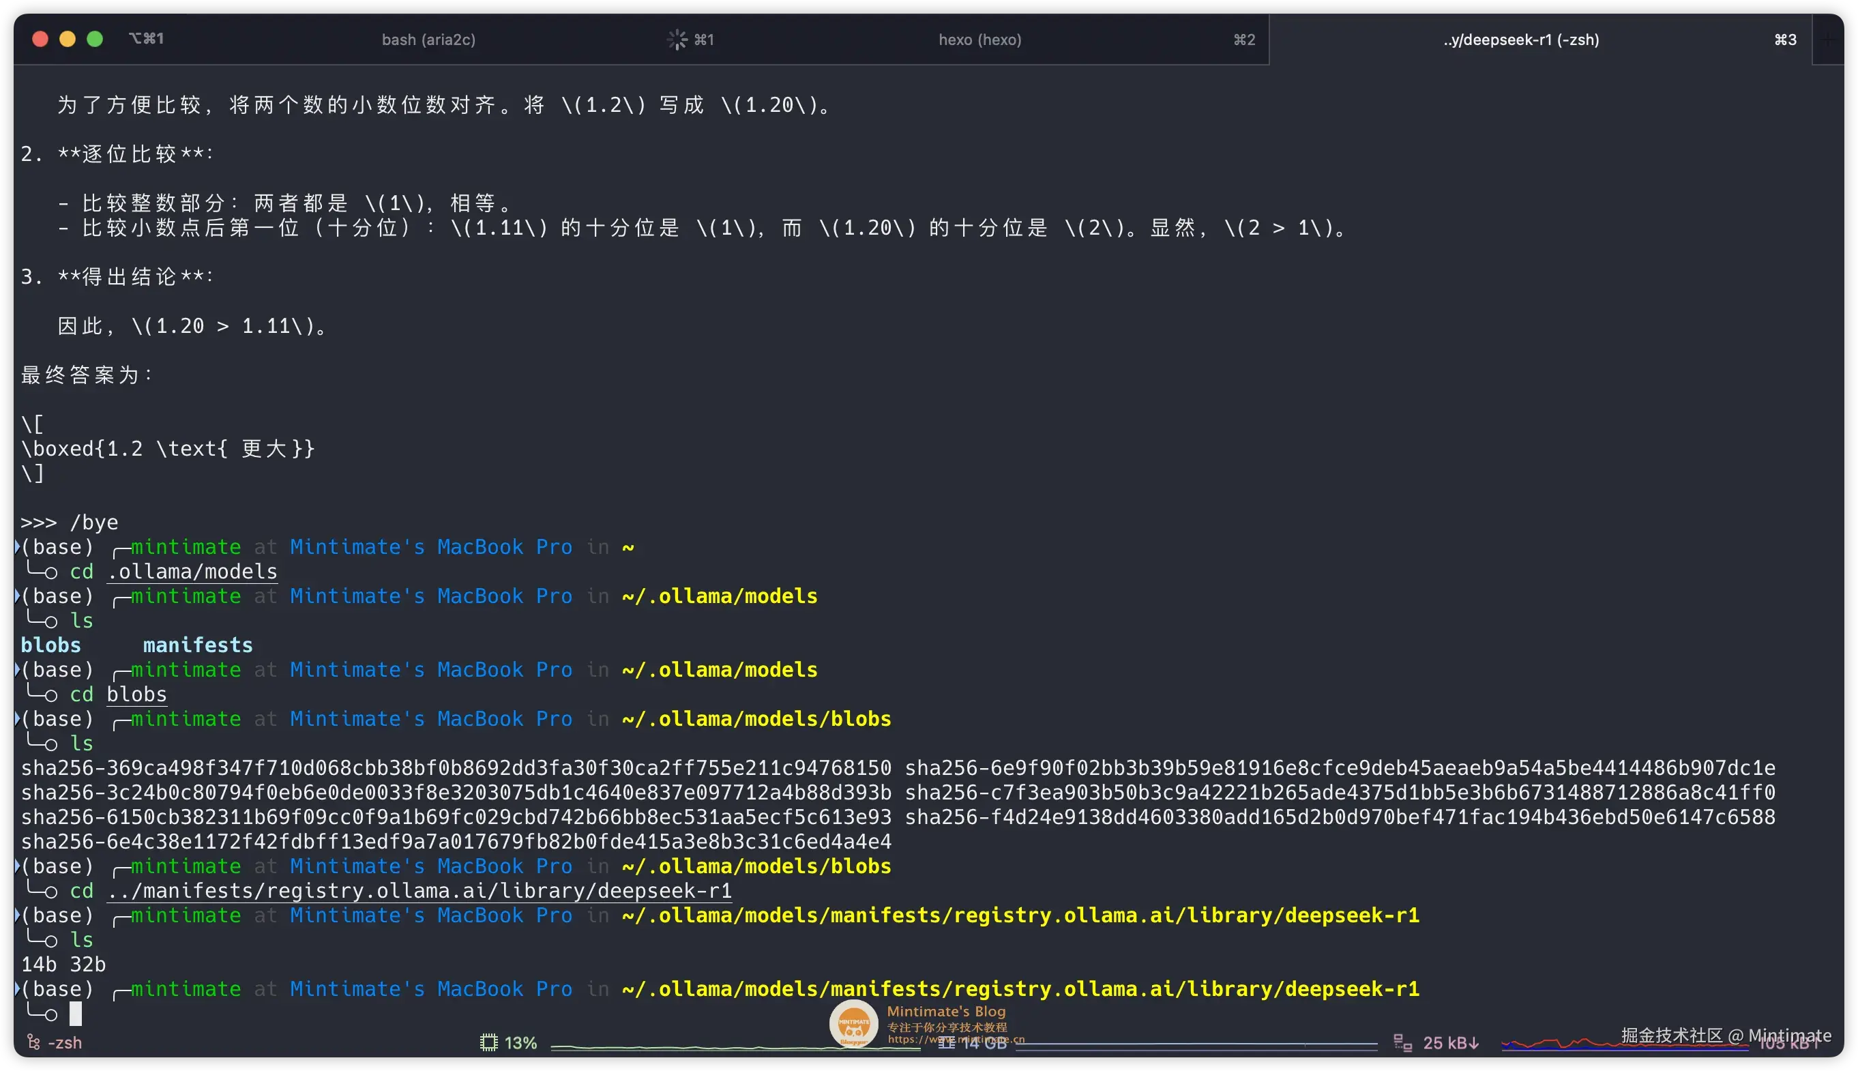The height and width of the screenshot is (1071, 1858).
Task: Click the underlined .ollama/models path
Action: (192, 572)
